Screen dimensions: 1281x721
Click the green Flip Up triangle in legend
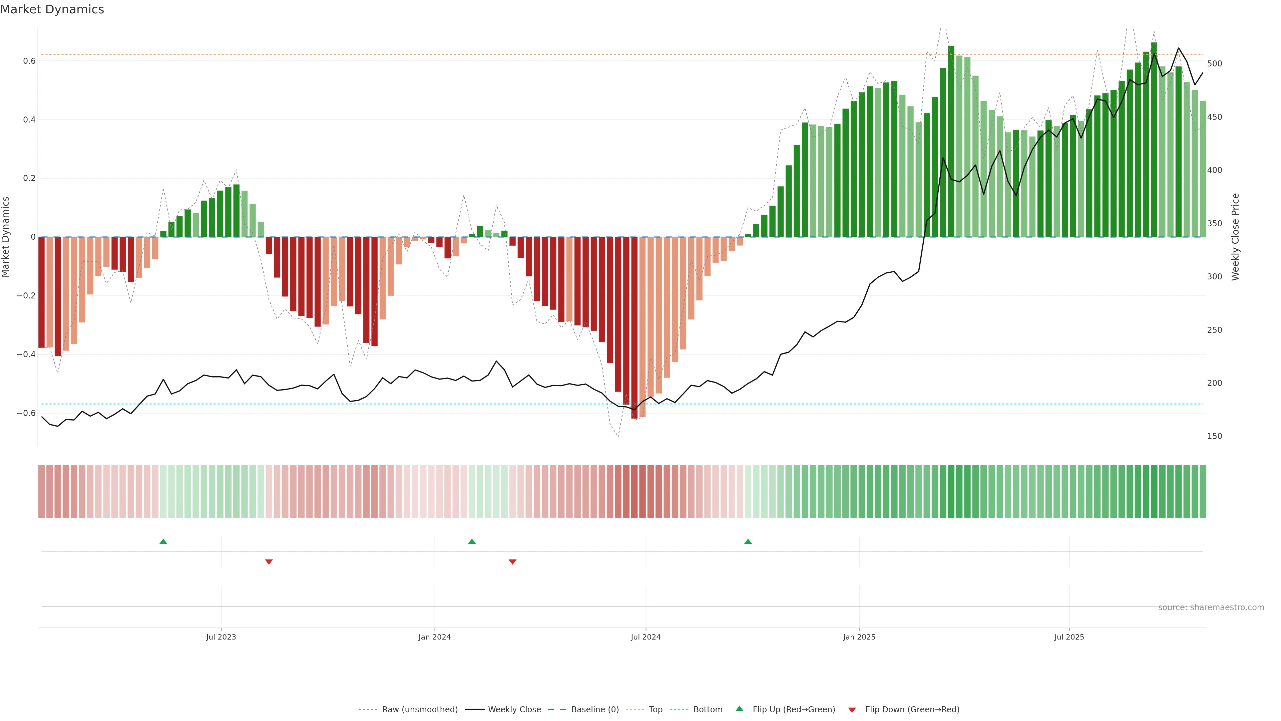point(740,709)
